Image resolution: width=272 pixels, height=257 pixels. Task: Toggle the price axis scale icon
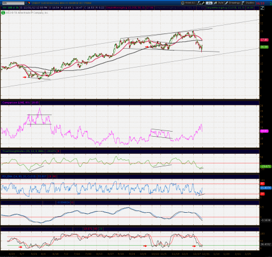click(262, 8)
